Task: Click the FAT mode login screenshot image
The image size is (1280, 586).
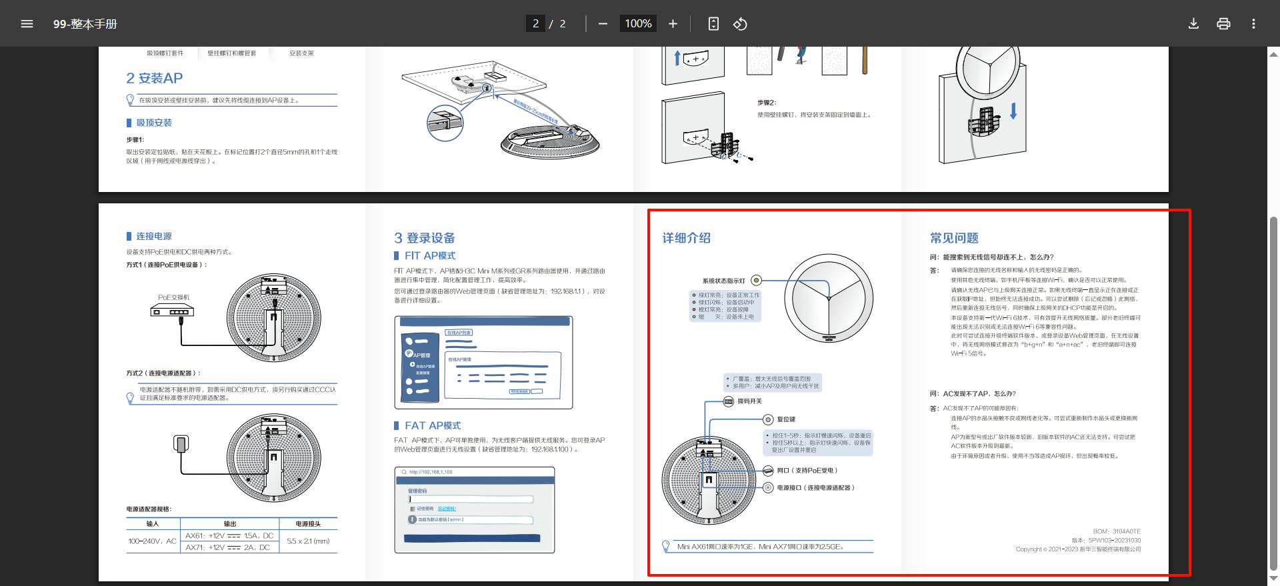Action: (x=475, y=510)
